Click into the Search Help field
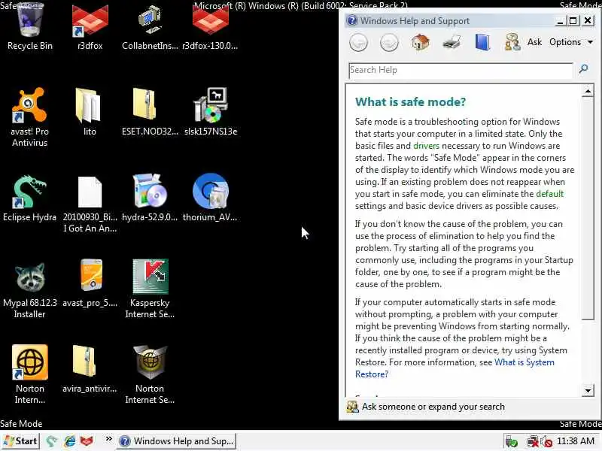The width and height of the screenshot is (602, 451). (x=461, y=70)
